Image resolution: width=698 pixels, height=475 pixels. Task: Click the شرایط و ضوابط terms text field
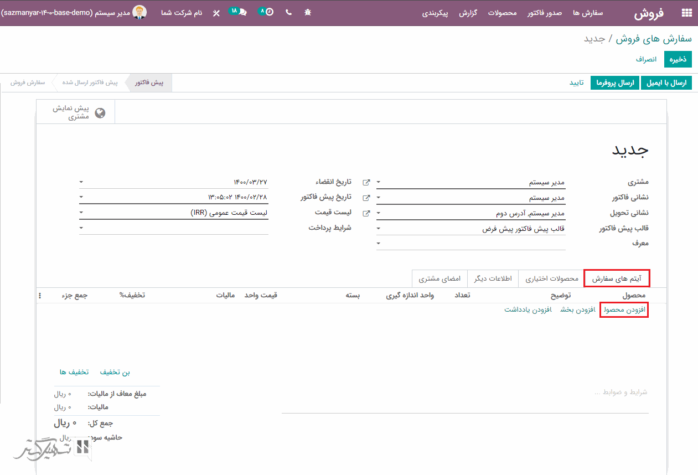pos(465,393)
